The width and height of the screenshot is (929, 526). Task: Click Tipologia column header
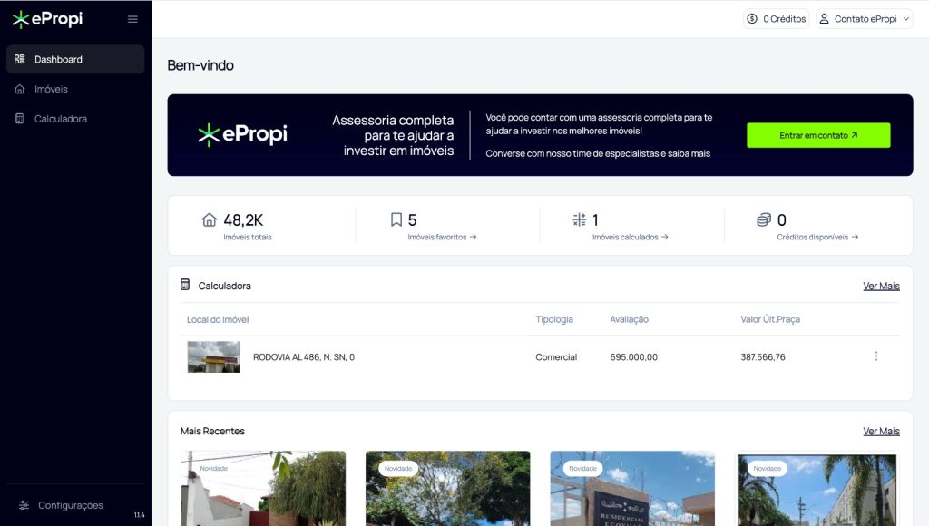tap(554, 319)
